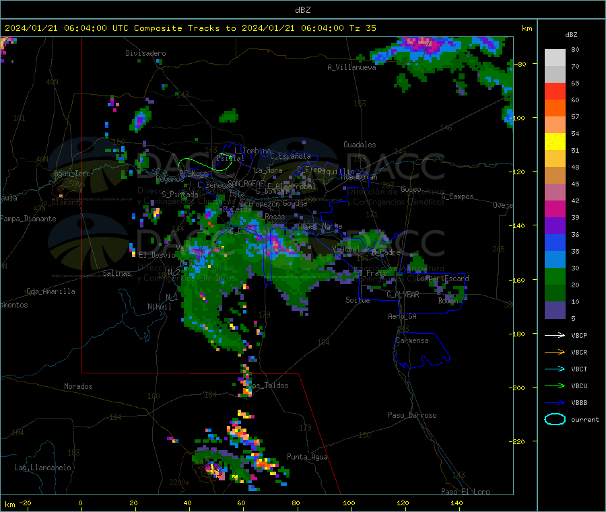Select the light gray 70-80 dBZ swatch

click(555, 58)
